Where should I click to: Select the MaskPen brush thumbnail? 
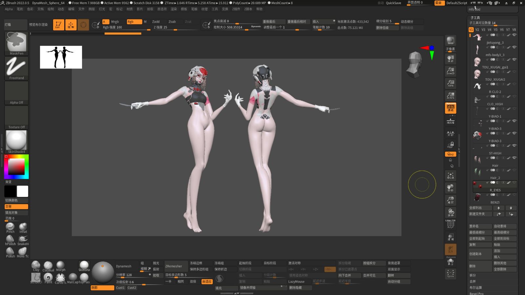(x=16, y=44)
